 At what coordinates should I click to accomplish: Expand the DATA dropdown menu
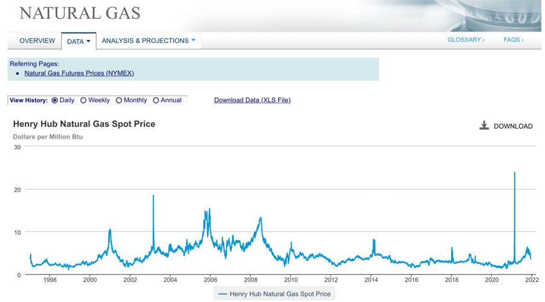pyautogui.click(x=79, y=42)
